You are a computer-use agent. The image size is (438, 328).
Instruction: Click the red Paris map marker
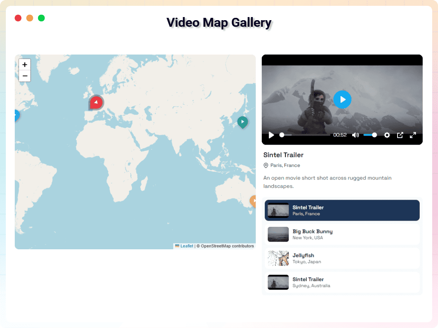[x=96, y=102]
